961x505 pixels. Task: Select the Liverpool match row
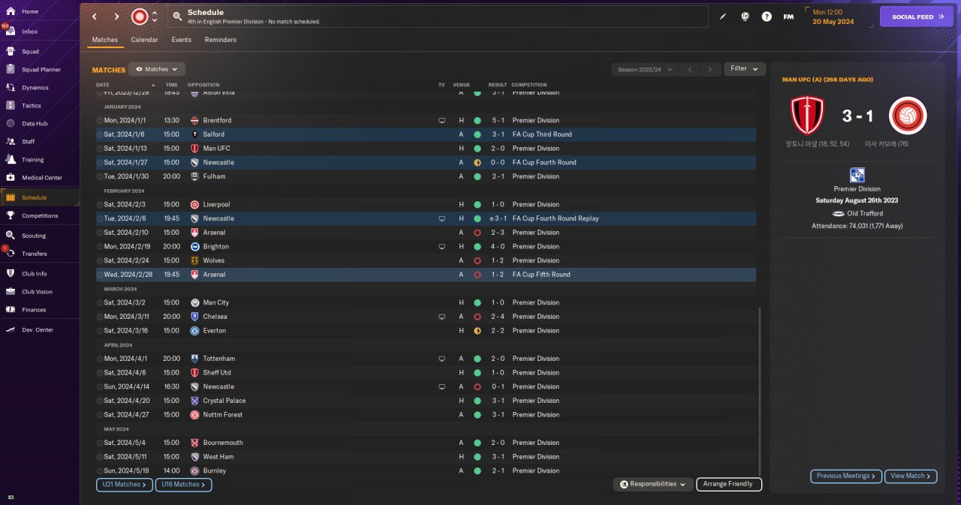[426, 204]
